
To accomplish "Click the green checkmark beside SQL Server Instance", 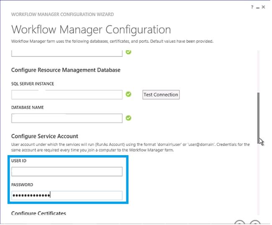I will 129,95.
